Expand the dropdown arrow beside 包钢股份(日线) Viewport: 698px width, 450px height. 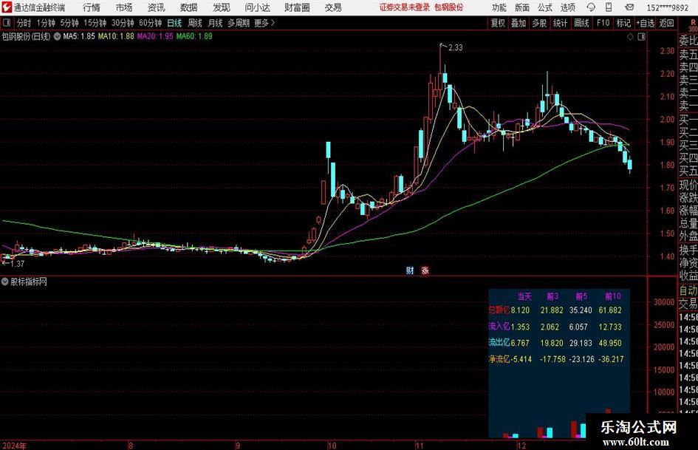tap(58, 36)
